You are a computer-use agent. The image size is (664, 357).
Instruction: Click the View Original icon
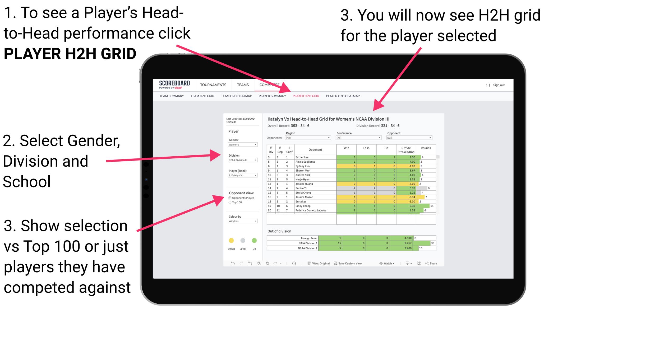[308, 263]
